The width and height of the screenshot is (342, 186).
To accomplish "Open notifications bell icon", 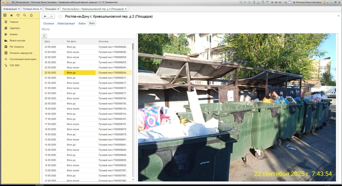I will [x=31, y=15].
